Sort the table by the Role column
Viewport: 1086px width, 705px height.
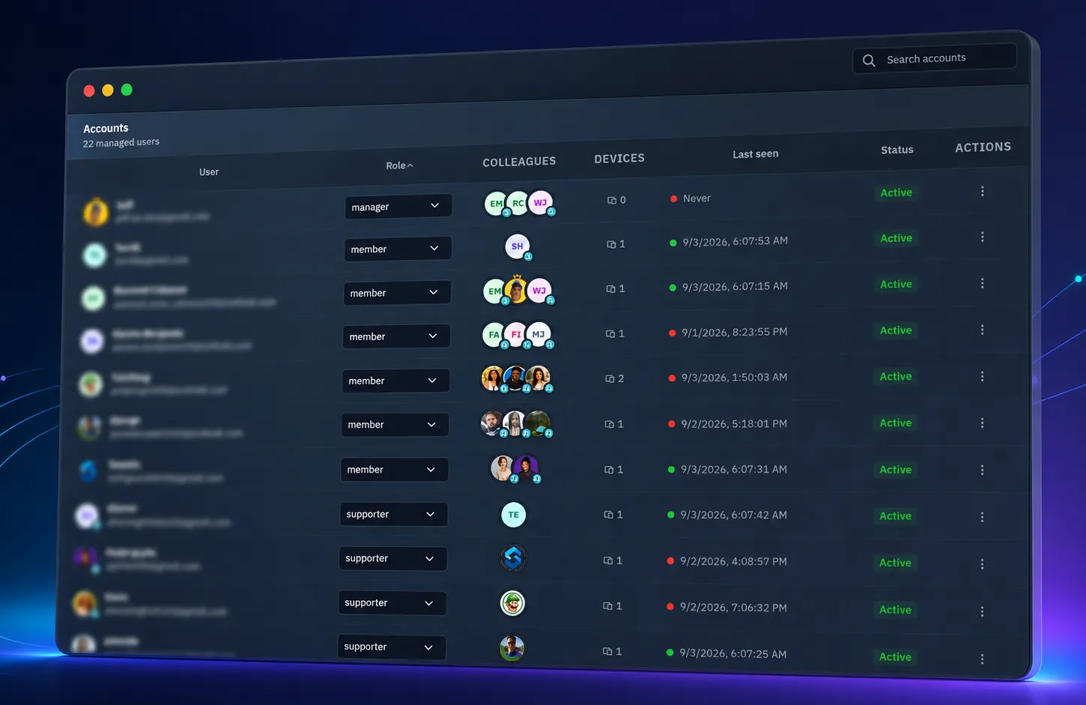pyautogui.click(x=399, y=166)
